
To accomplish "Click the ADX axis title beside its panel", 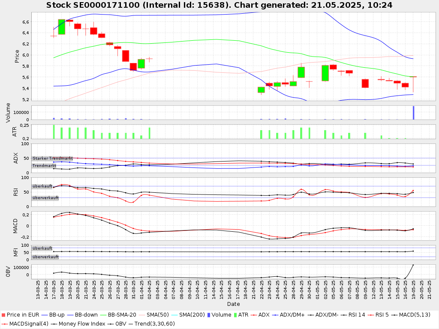I will click(x=16, y=158).
